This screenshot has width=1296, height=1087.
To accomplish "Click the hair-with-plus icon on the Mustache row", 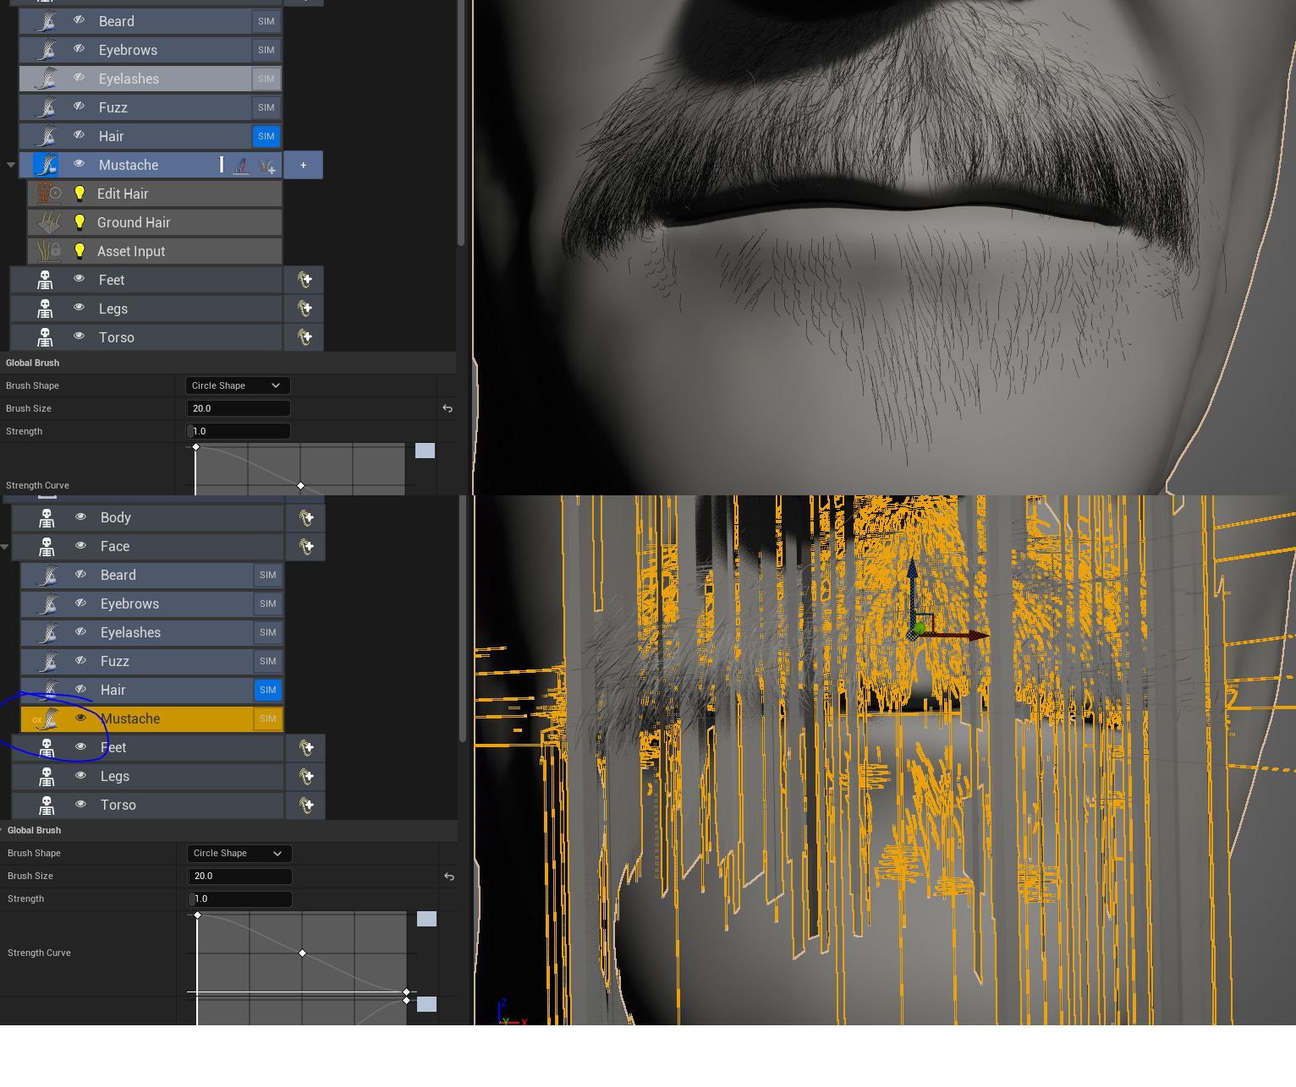I will coord(267,166).
